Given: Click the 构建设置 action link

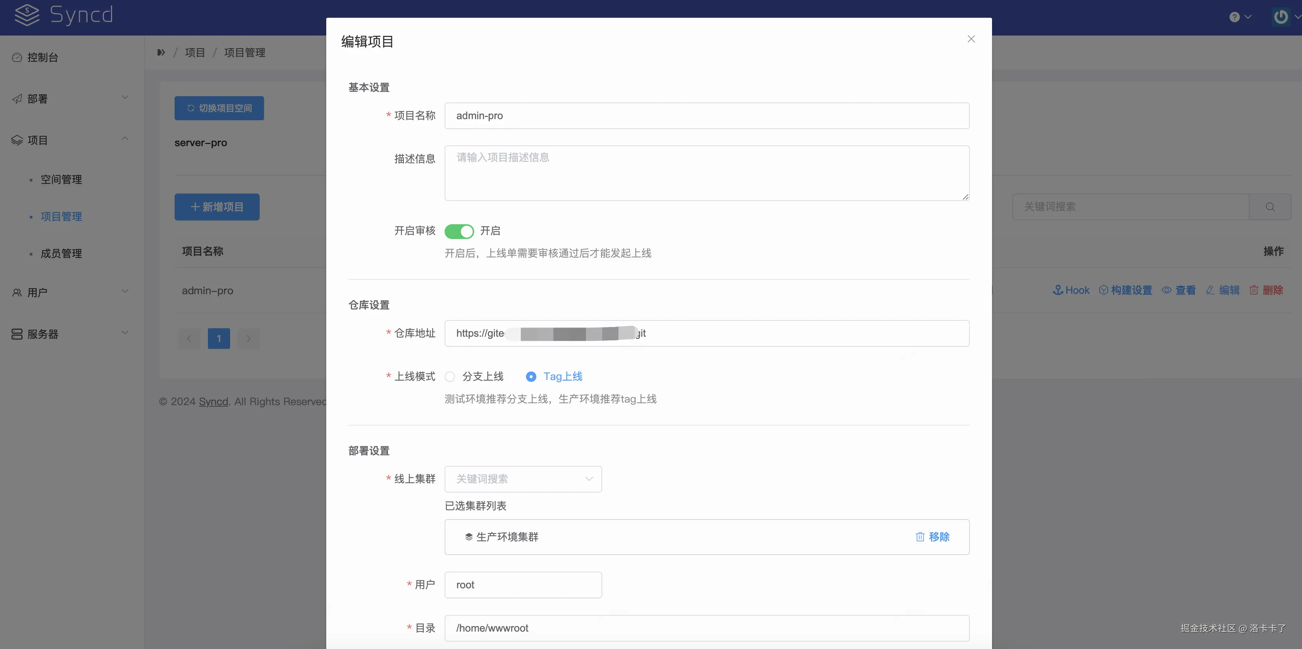Looking at the screenshot, I should [1126, 290].
